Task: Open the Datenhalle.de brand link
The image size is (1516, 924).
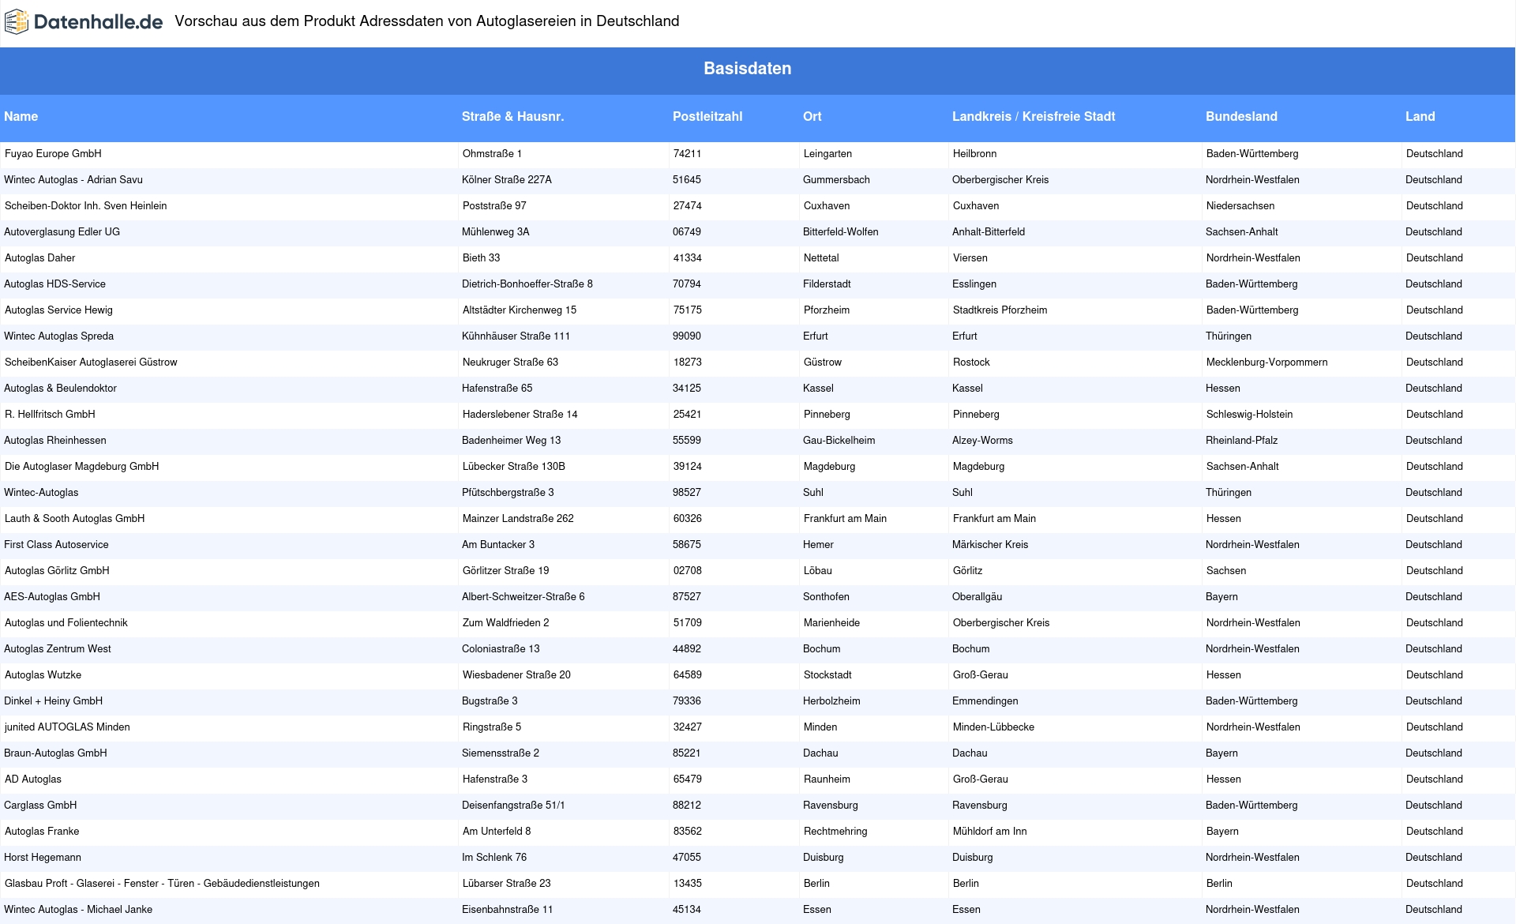Action: click(x=84, y=22)
